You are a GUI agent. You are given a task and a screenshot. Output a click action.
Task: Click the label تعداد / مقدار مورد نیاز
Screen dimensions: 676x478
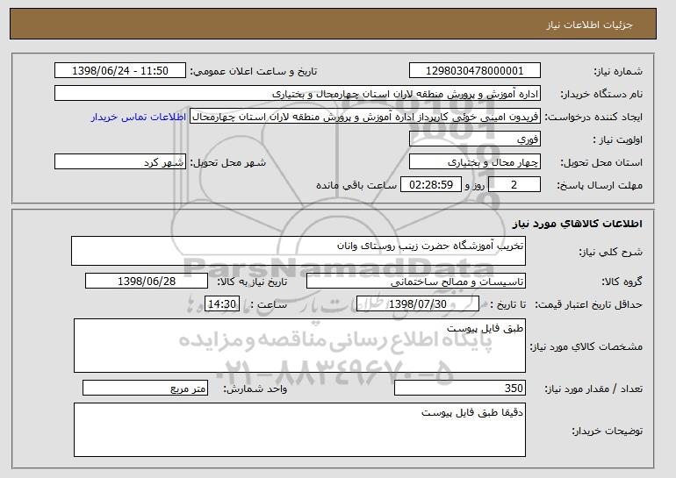coord(593,389)
